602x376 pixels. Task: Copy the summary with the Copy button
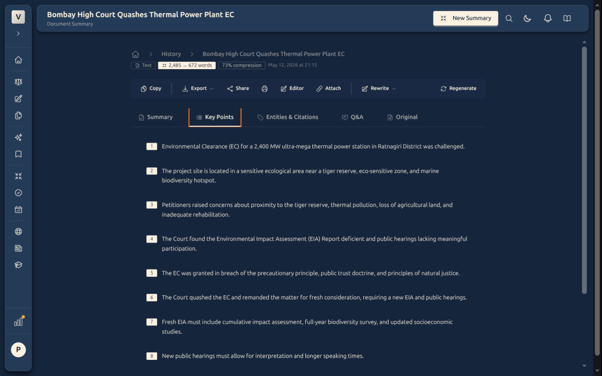(x=151, y=88)
